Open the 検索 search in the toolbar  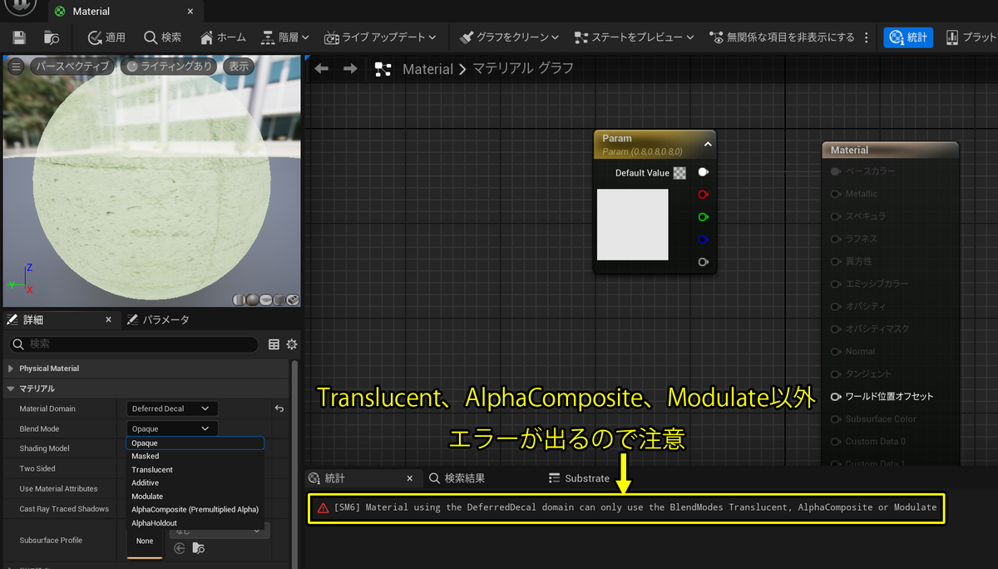point(161,37)
